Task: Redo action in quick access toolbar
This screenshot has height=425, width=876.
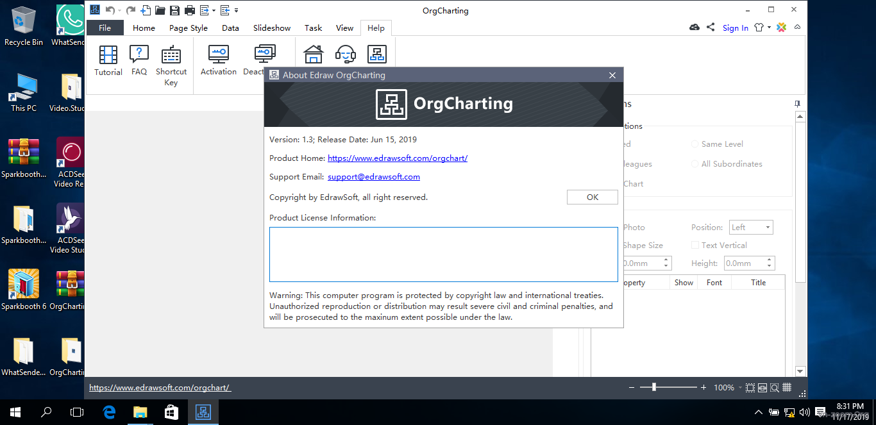Action: [131, 10]
